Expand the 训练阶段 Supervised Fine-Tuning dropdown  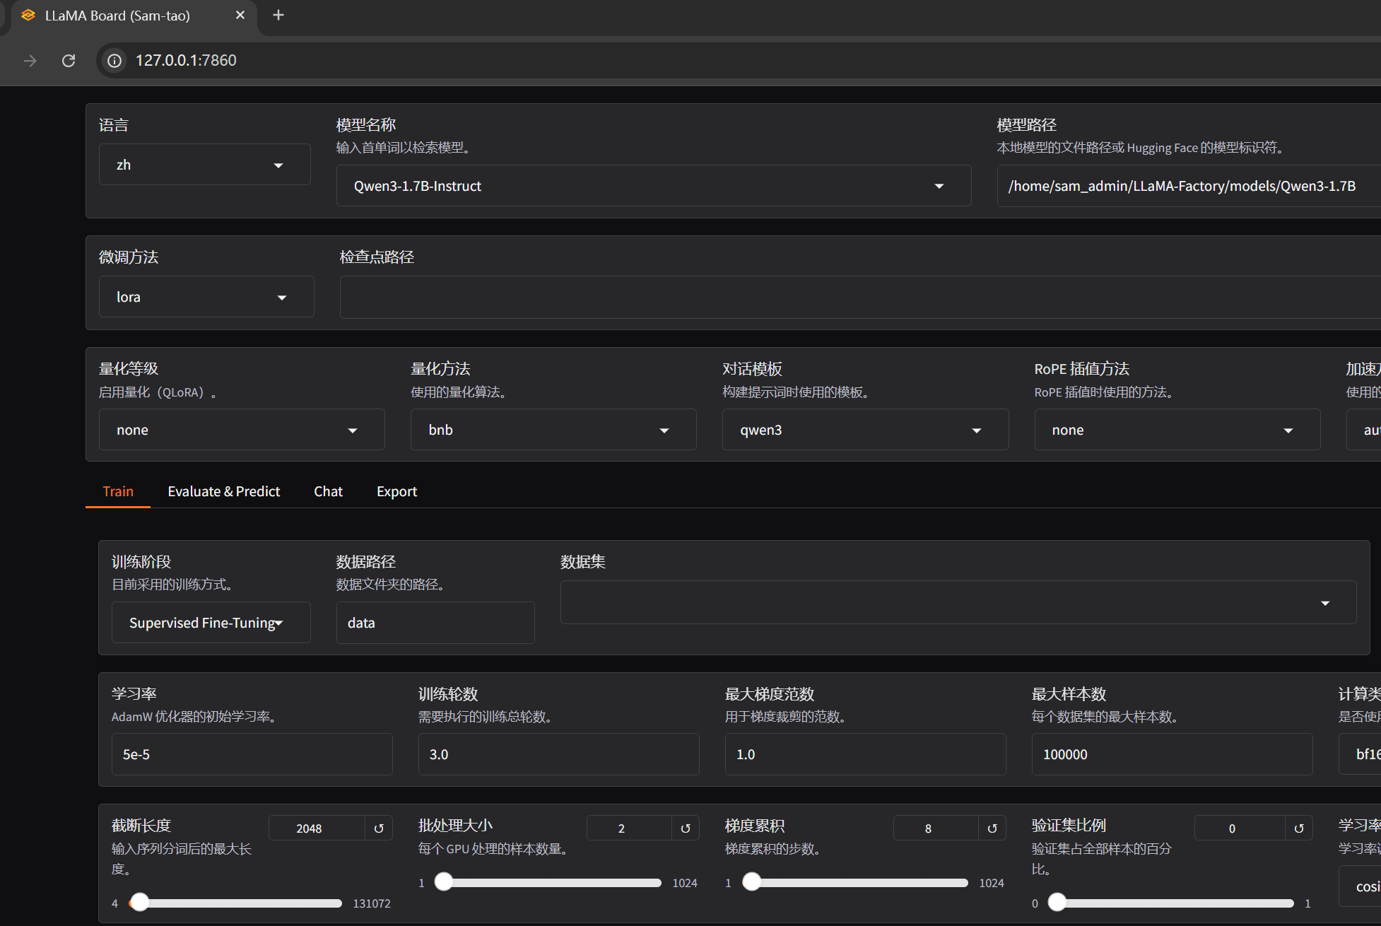[211, 623]
